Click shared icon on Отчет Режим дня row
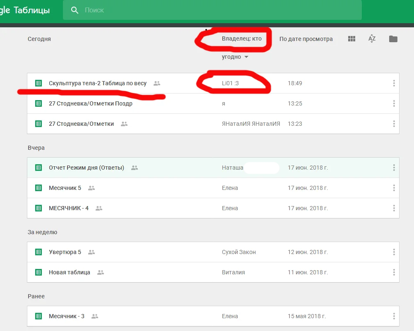Image resolution: width=414 pixels, height=331 pixels. 135,168
